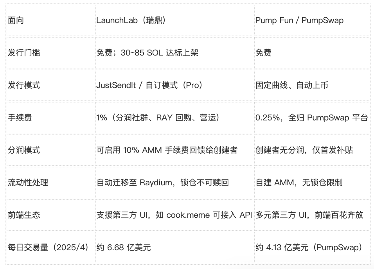The width and height of the screenshot is (374, 269).
Task: Select cell '1%（分润社群、RAY 回购、营运）'
Action: click(x=174, y=118)
